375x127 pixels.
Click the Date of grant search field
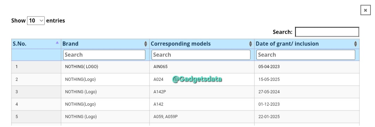pyautogui.click(x=306, y=55)
